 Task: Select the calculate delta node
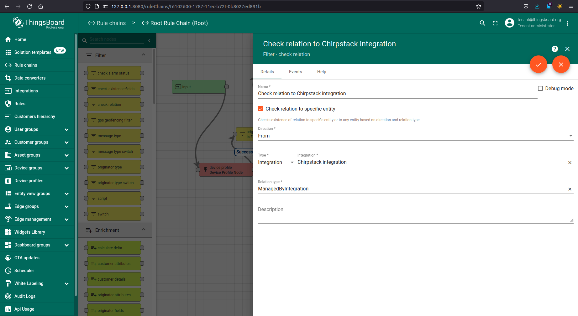(114, 248)
